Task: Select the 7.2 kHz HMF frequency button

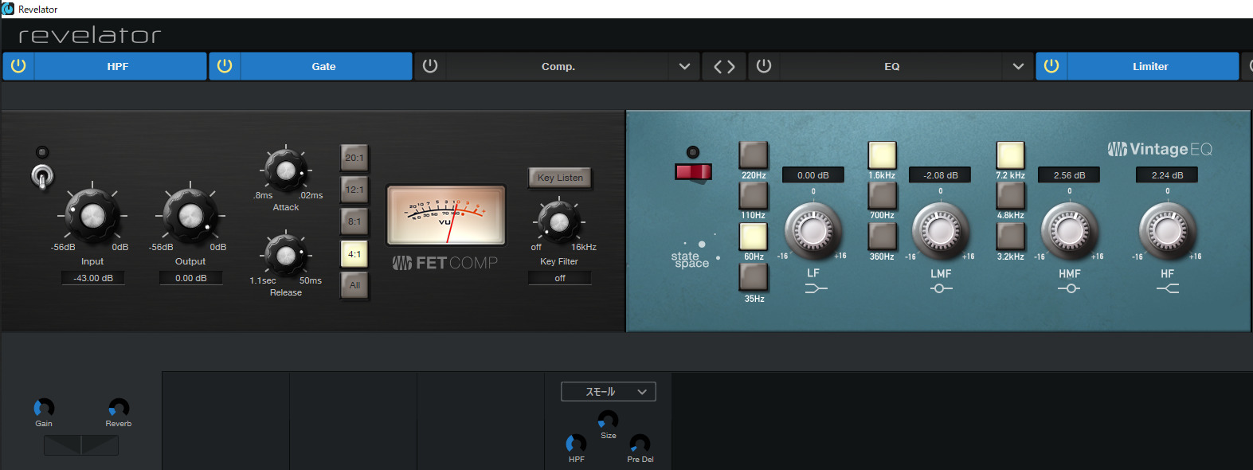Action: (x=1010, y=155)
